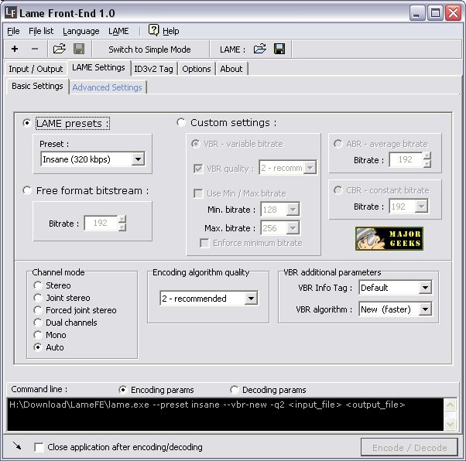This screenshot has height=461, width=466.
Task: Choose the Stereo channel mode
Action: pyautogui.click(x=38, y=285)
